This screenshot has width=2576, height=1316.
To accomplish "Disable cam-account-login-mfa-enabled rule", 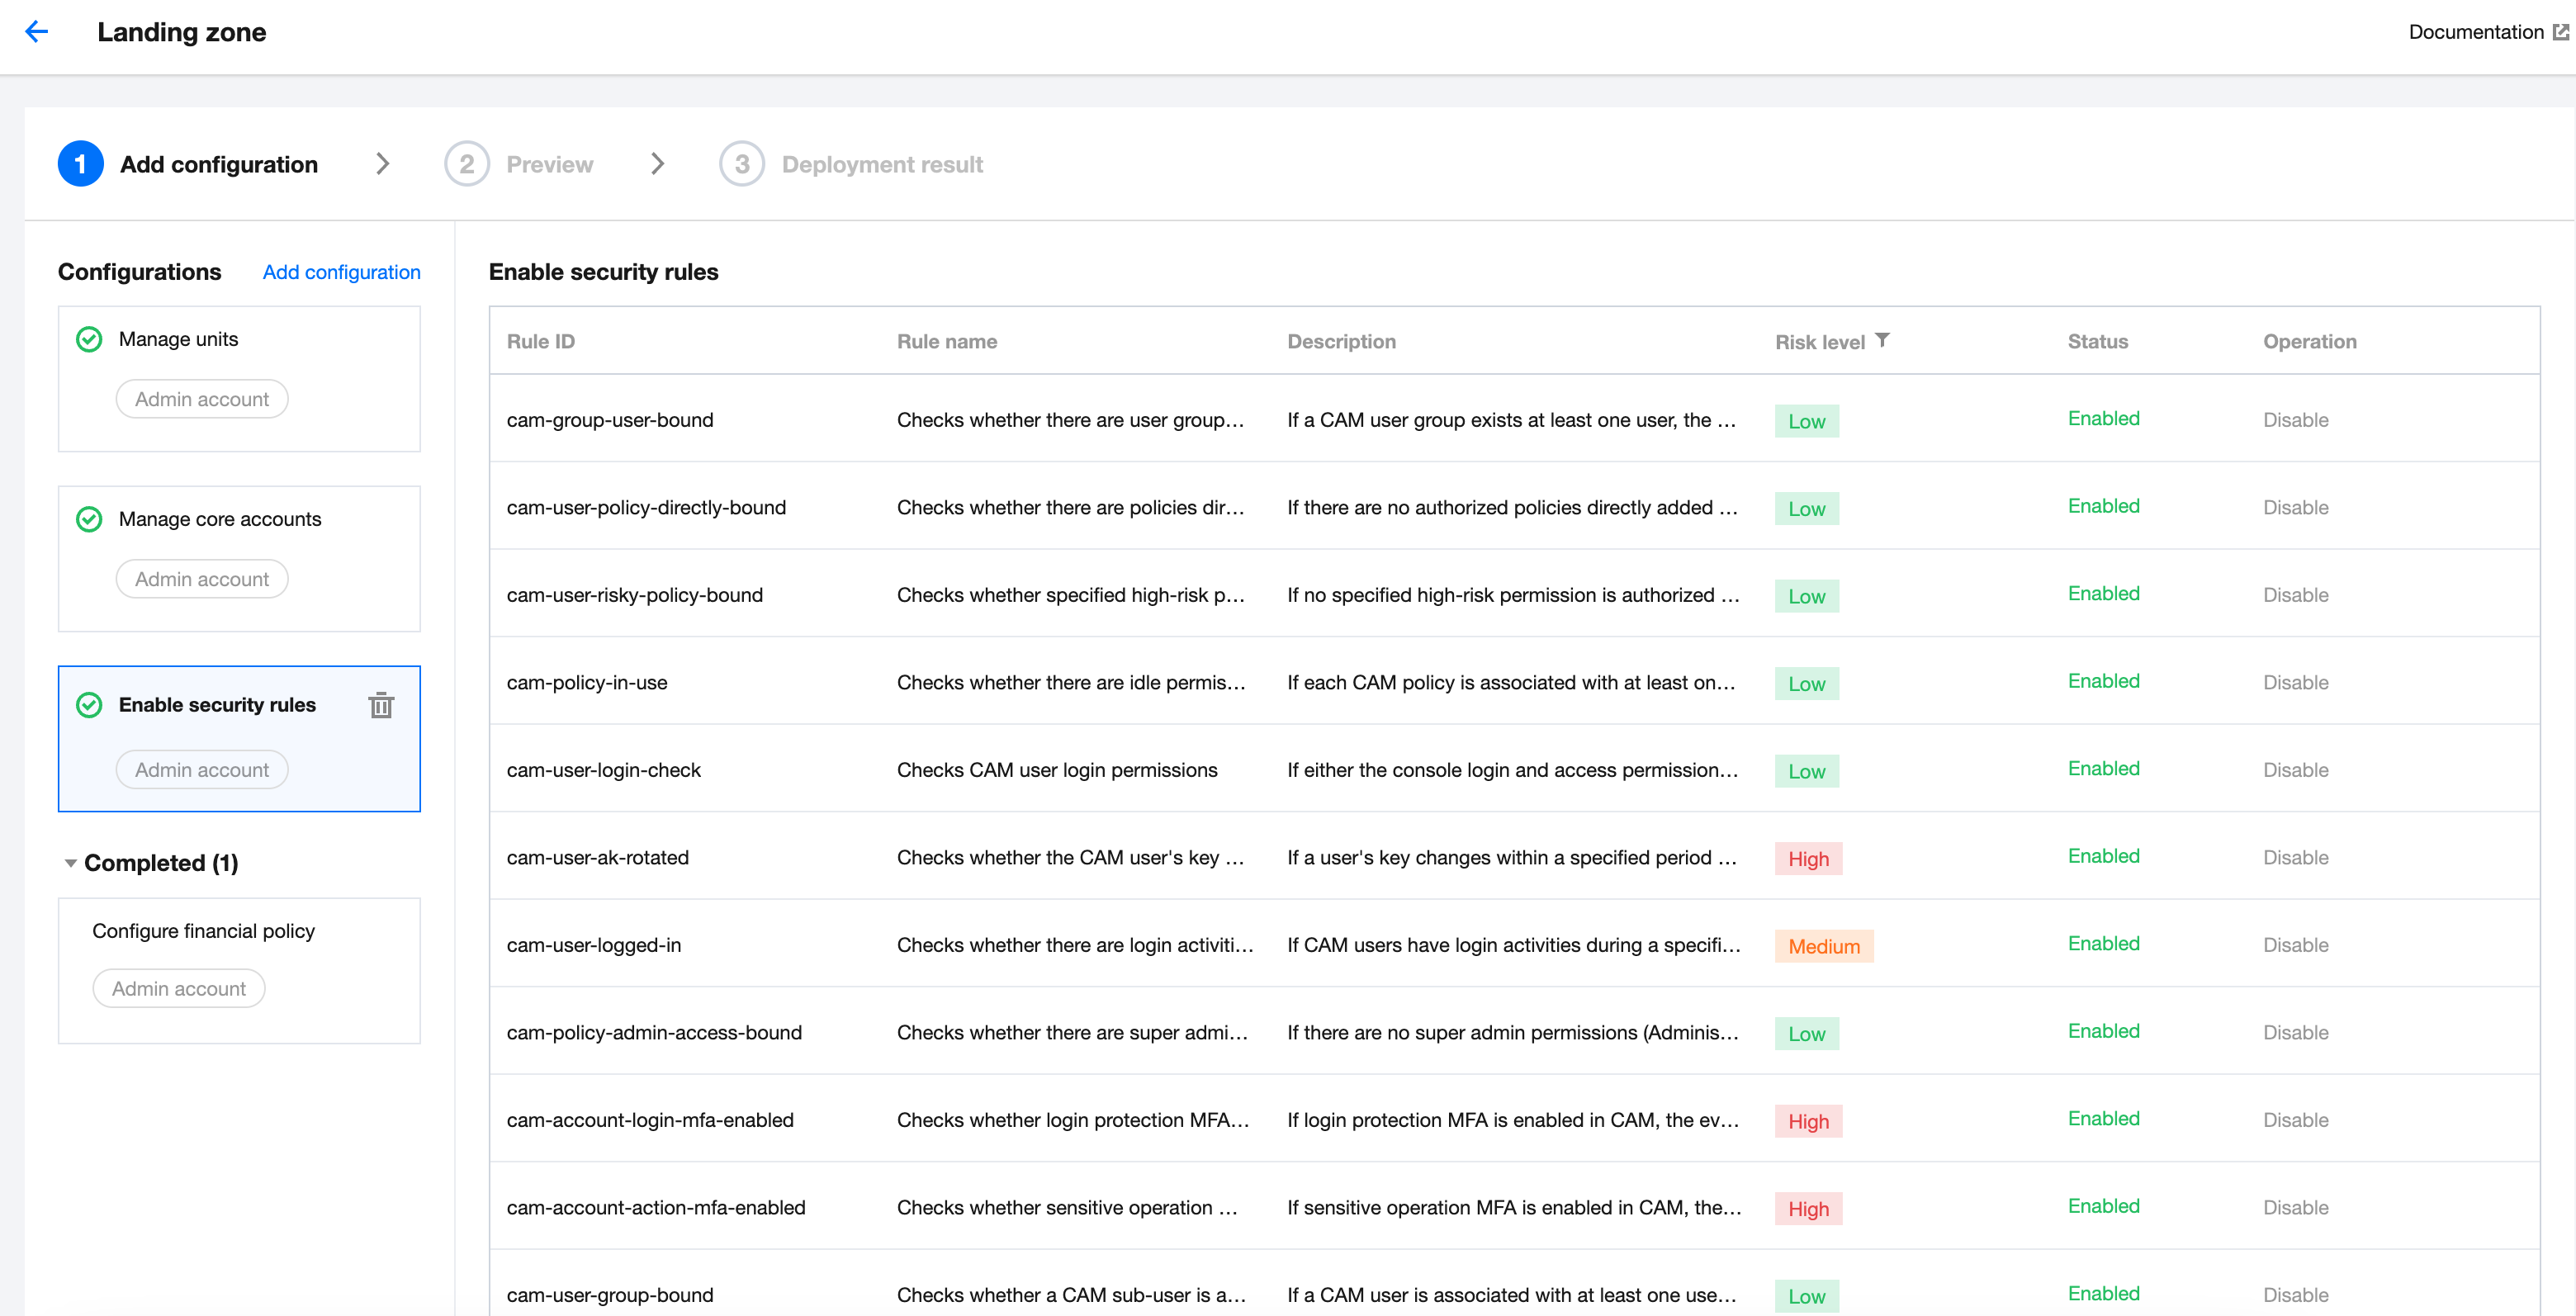I will [2295, 1120].
